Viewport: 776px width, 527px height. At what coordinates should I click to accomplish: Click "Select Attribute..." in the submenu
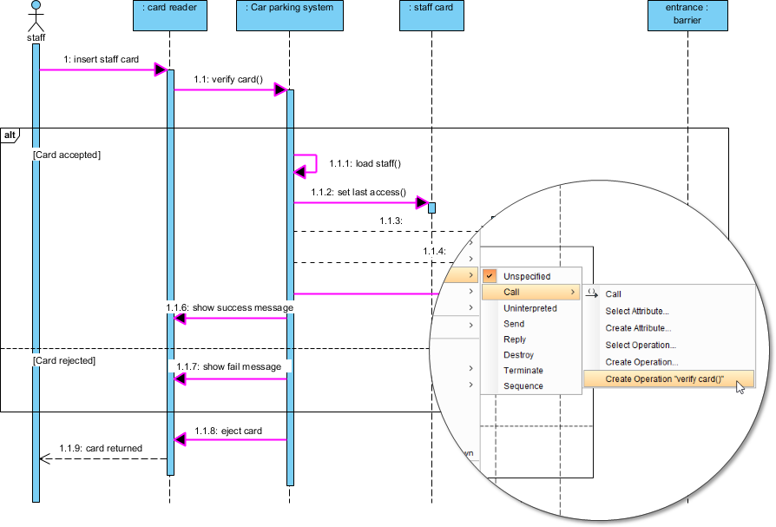point(636,309)
